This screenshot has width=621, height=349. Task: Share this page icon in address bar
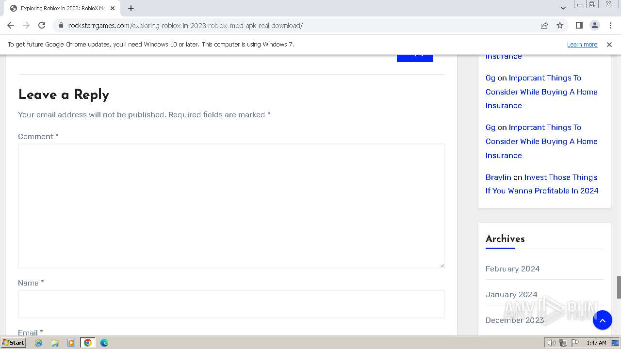(x=544, y=25)
